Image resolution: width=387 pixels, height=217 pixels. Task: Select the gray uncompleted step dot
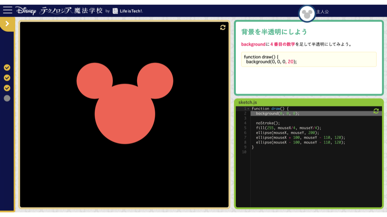[x=7, y=98]
